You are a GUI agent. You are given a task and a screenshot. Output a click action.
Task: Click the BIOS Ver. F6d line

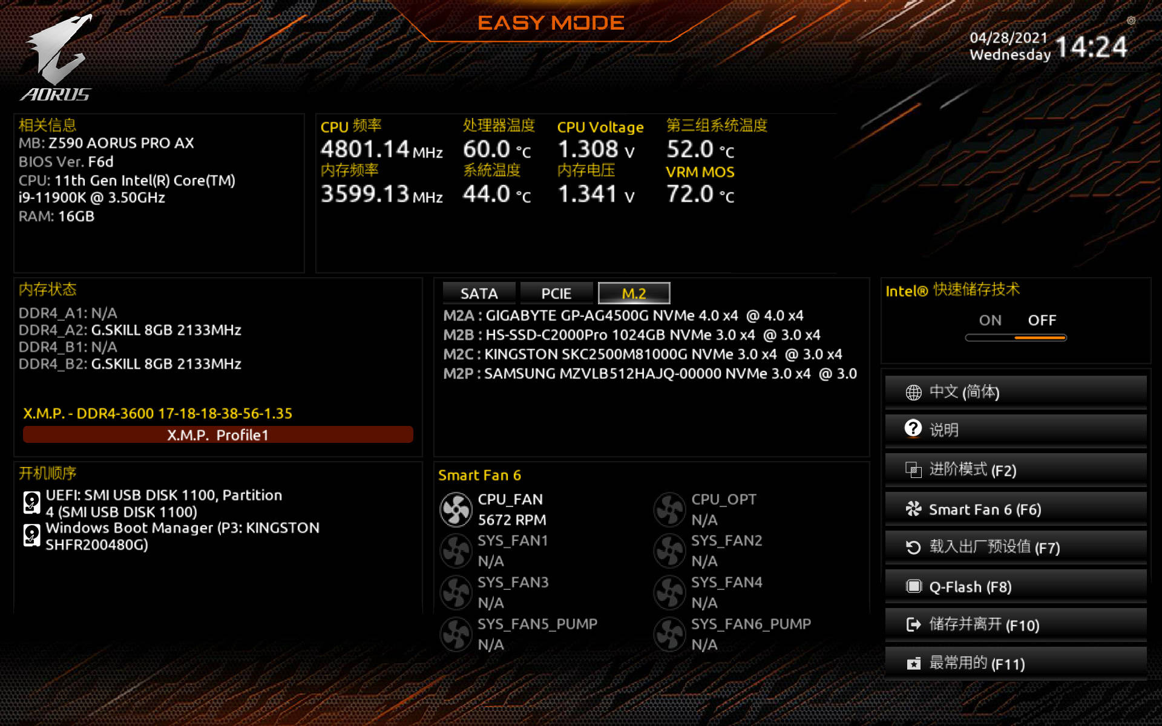point(66,162)
